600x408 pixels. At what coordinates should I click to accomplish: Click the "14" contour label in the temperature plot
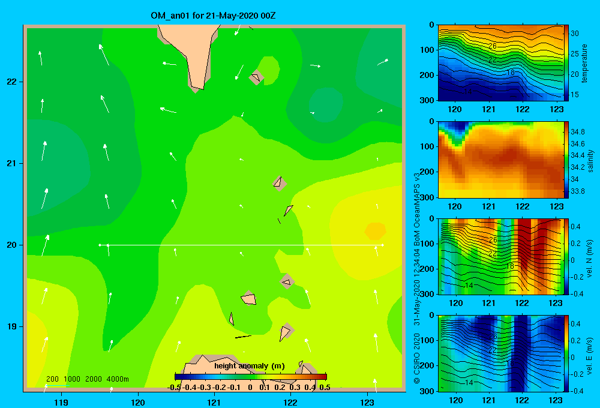pos(467,91)
